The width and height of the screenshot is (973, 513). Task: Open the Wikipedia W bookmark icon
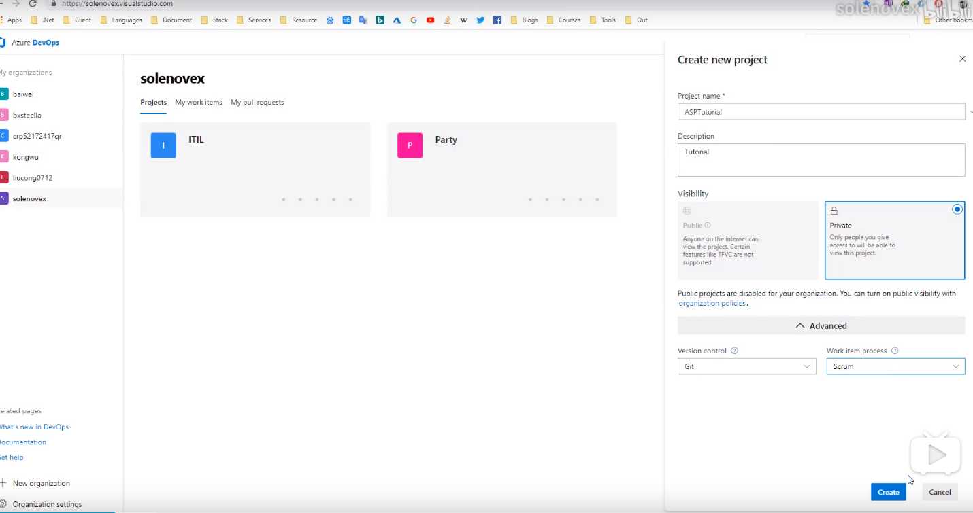pos(463,20)
